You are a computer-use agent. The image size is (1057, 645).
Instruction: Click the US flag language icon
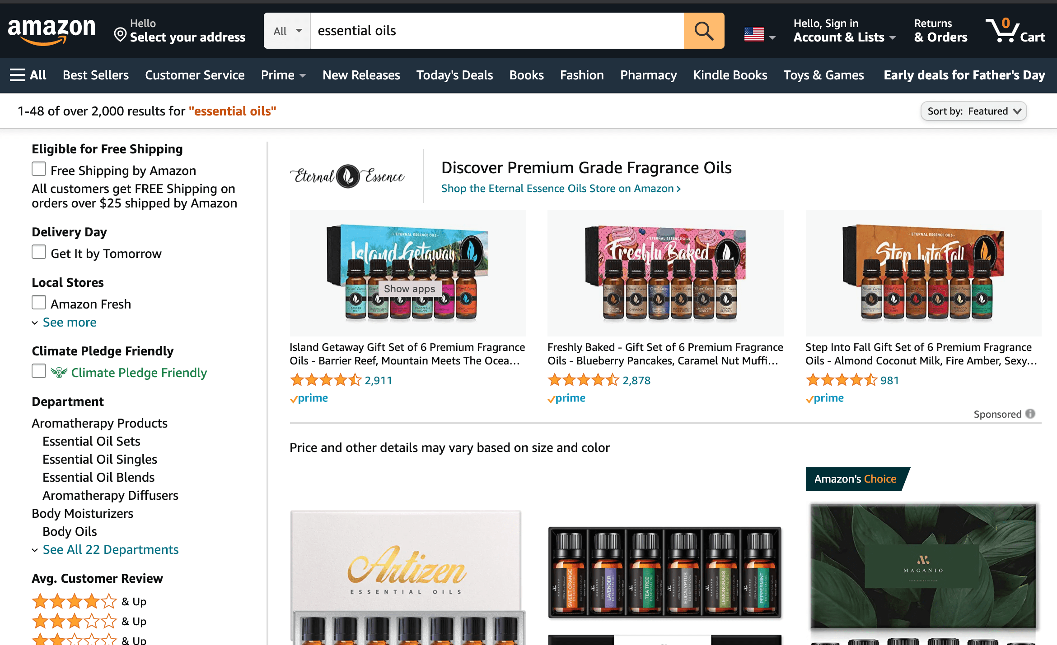point(754,34)
